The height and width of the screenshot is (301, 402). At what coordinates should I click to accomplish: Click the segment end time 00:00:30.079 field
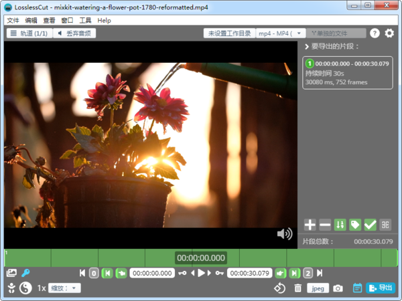[x=249, y=273]
